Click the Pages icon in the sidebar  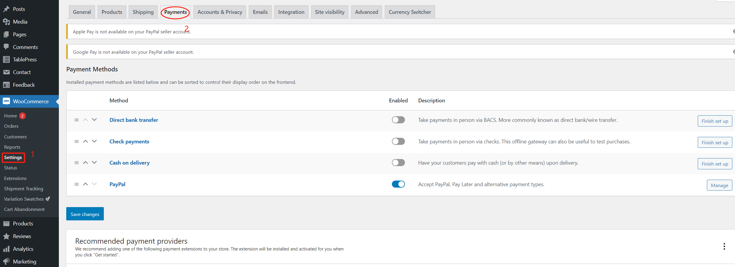tap(6, 35)
